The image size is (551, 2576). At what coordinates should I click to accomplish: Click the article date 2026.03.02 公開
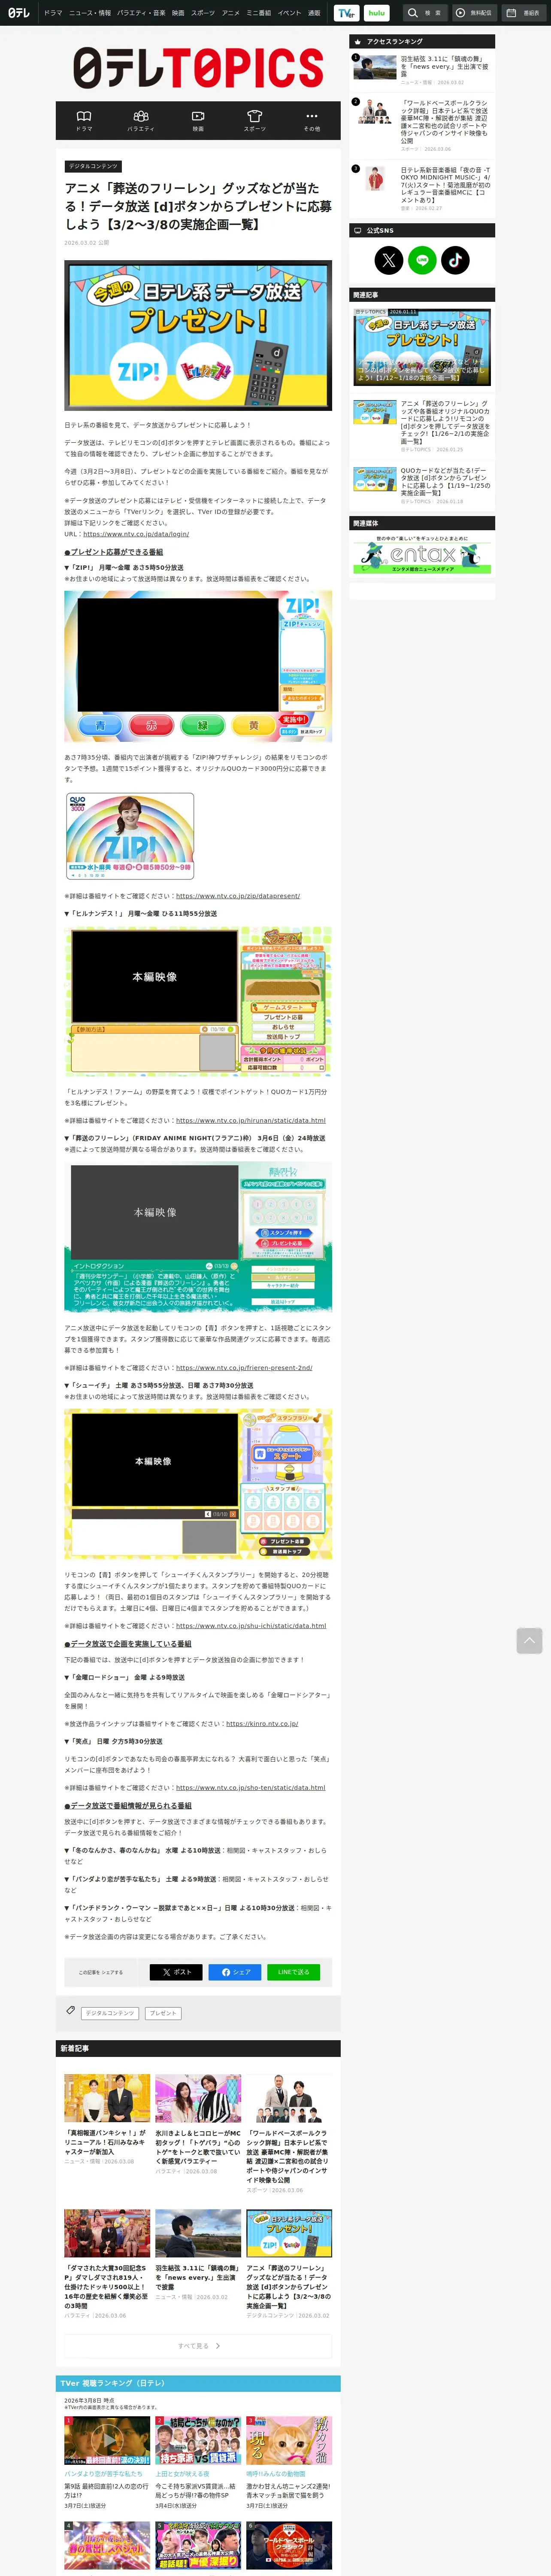87,243
